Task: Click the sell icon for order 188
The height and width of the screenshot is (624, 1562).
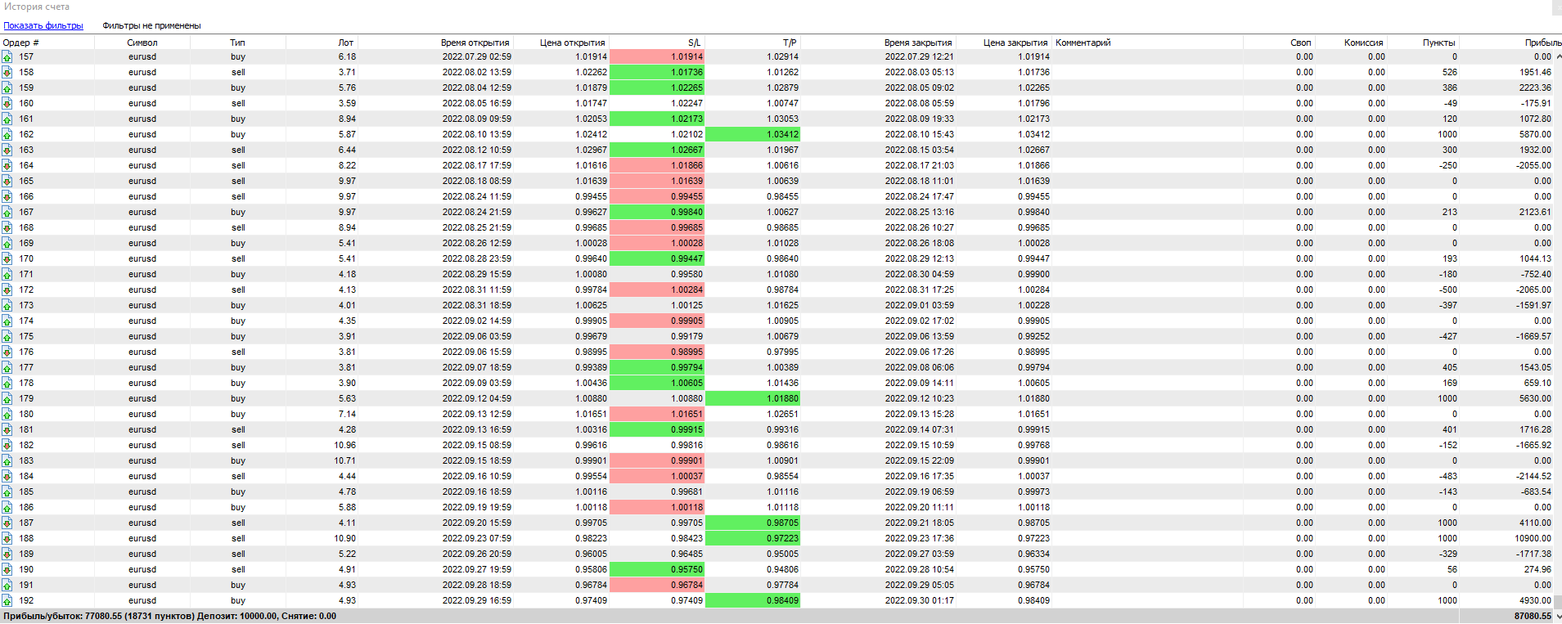Action: [x=7, y=539]
